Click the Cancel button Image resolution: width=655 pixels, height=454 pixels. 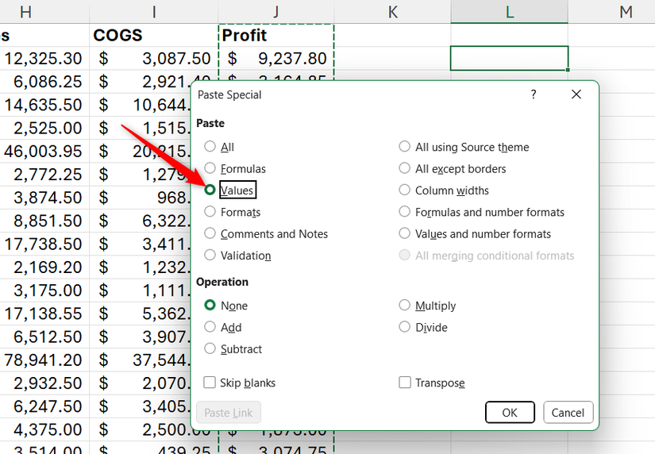point(568,412)
